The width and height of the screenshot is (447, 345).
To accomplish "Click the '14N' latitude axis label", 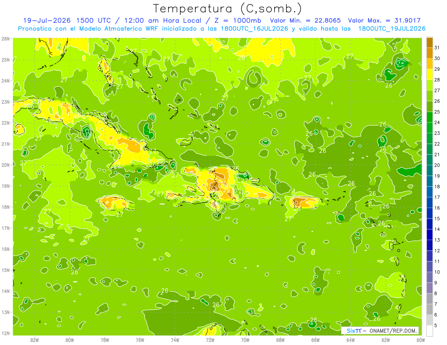I will coord(6,291).
